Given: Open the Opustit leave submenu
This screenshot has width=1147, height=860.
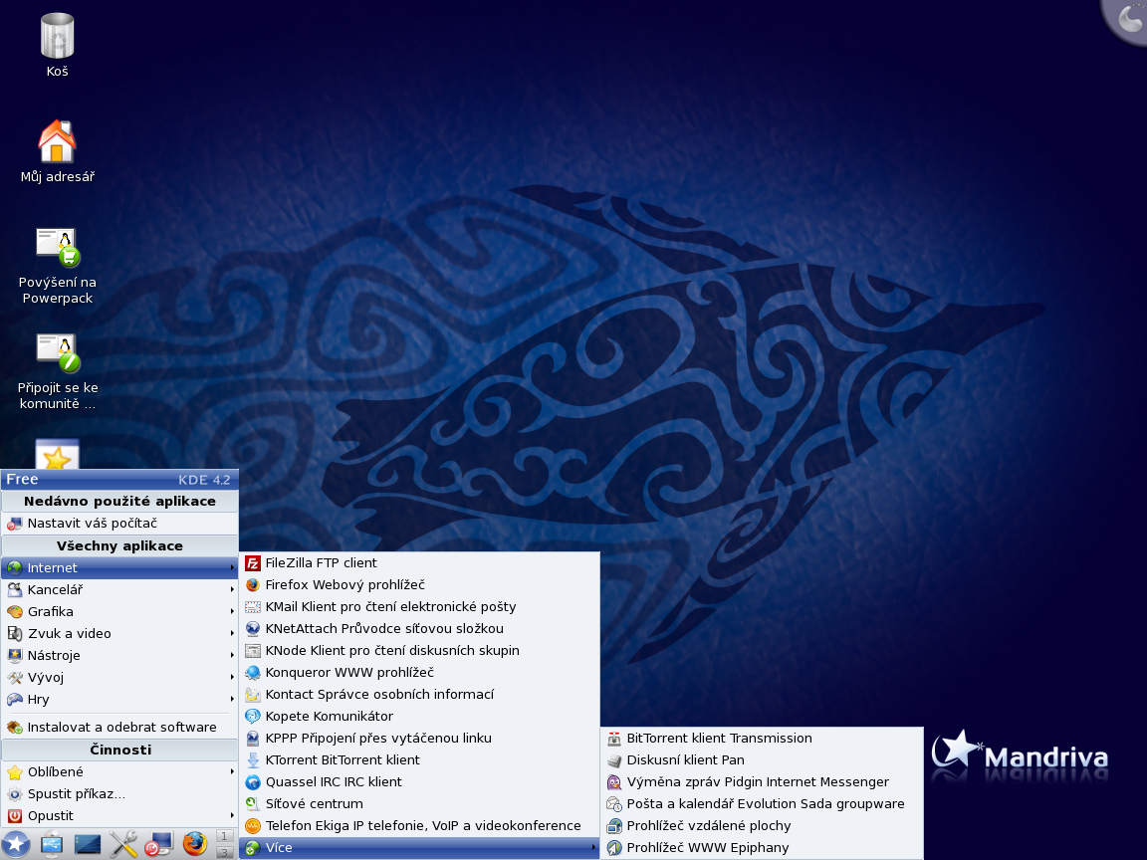Looking at the screenshot, I should [x=119, y=816].
